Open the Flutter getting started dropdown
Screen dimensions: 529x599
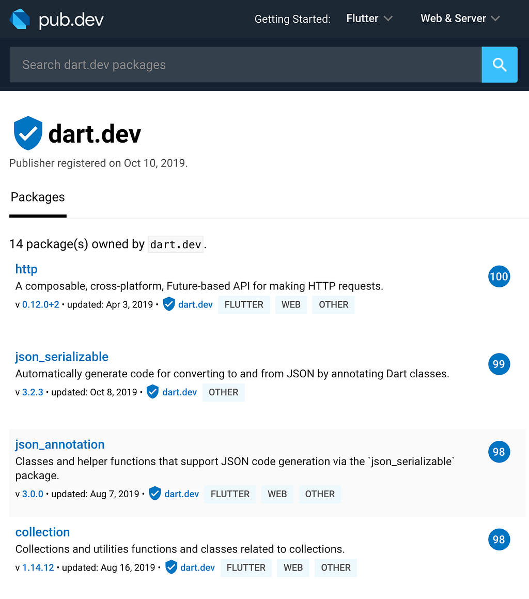click(369, 18)
